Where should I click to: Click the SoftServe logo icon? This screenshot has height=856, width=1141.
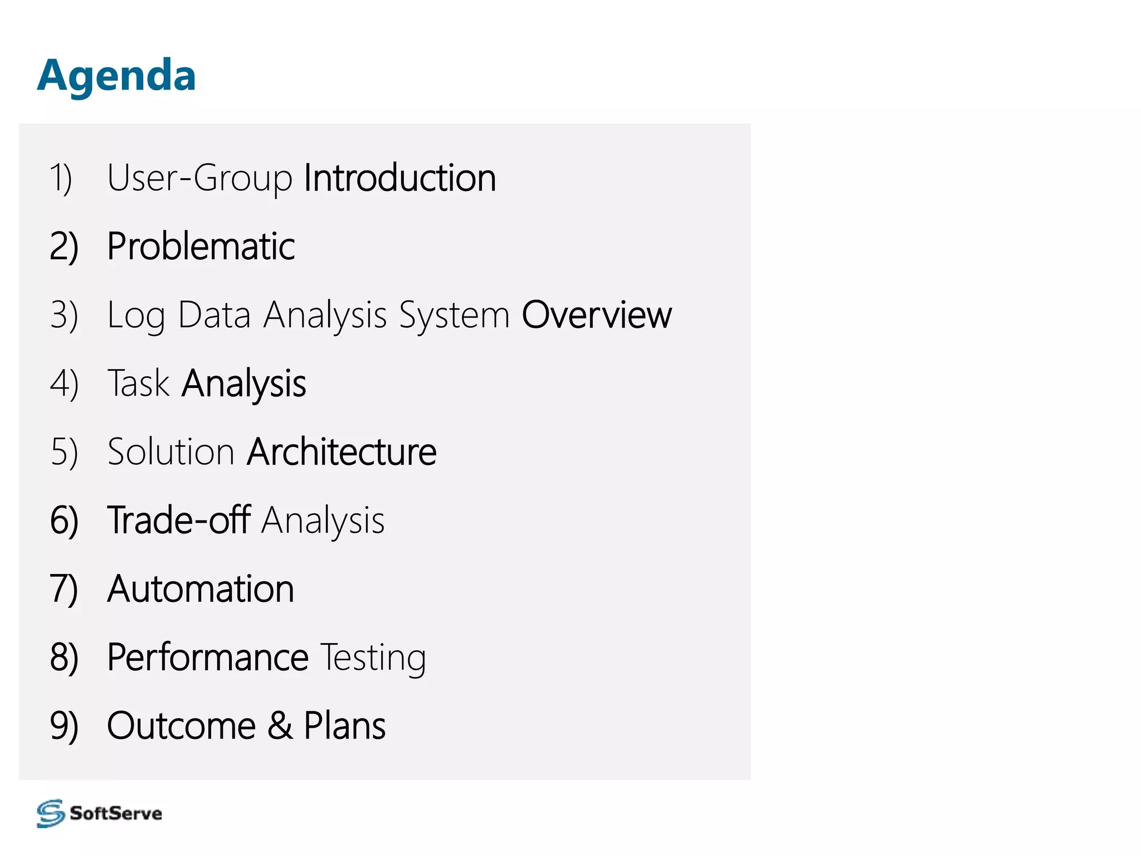tap(51, 813)
